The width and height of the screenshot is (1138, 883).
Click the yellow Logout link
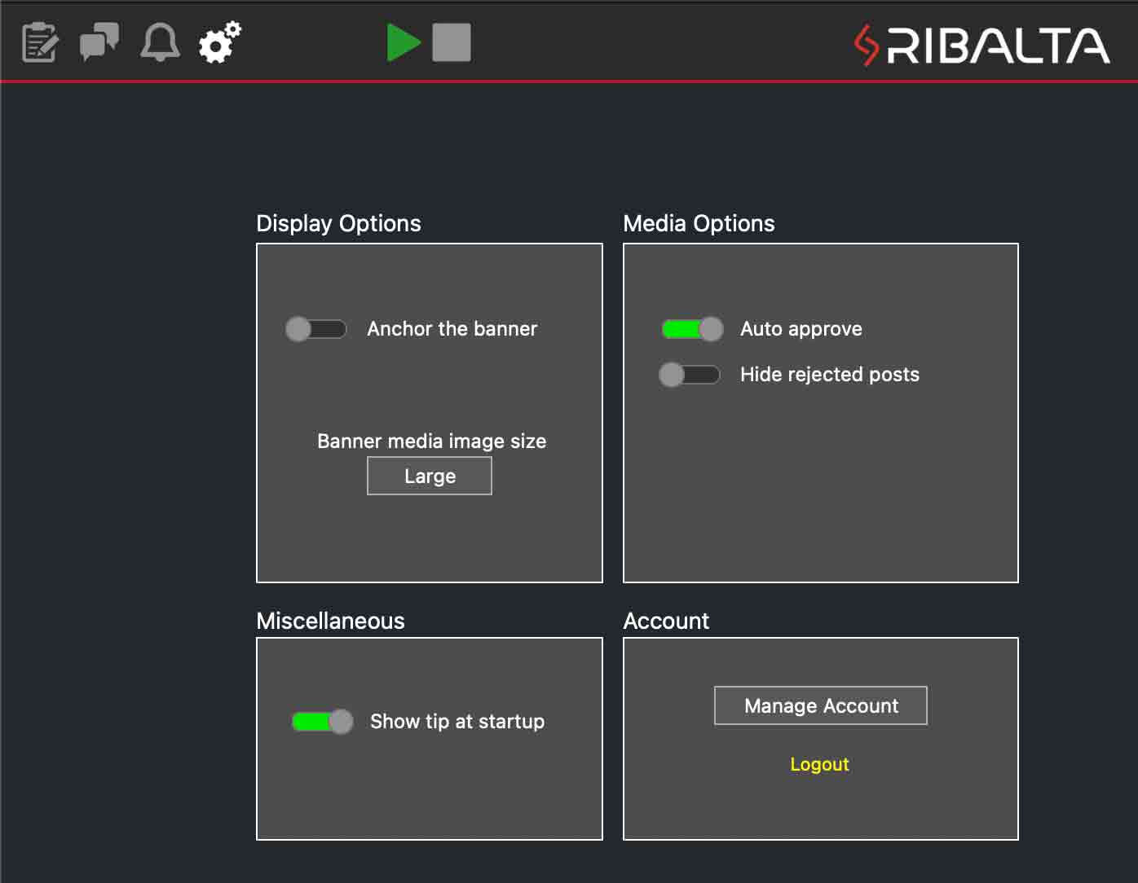(819, 764)
